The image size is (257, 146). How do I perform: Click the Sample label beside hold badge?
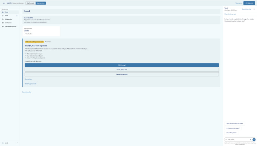click(48, 42)
